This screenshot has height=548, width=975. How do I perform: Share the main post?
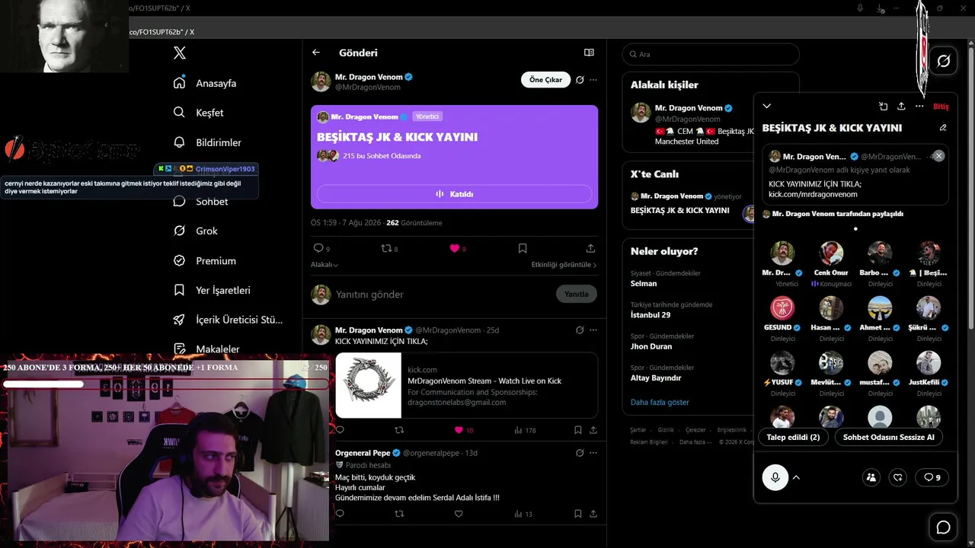coord(590,248)
